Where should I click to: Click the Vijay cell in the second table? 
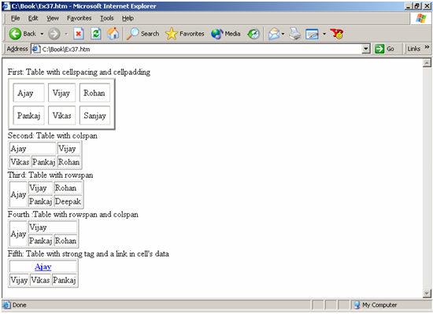pyautogui.click(x=68, y=149)
